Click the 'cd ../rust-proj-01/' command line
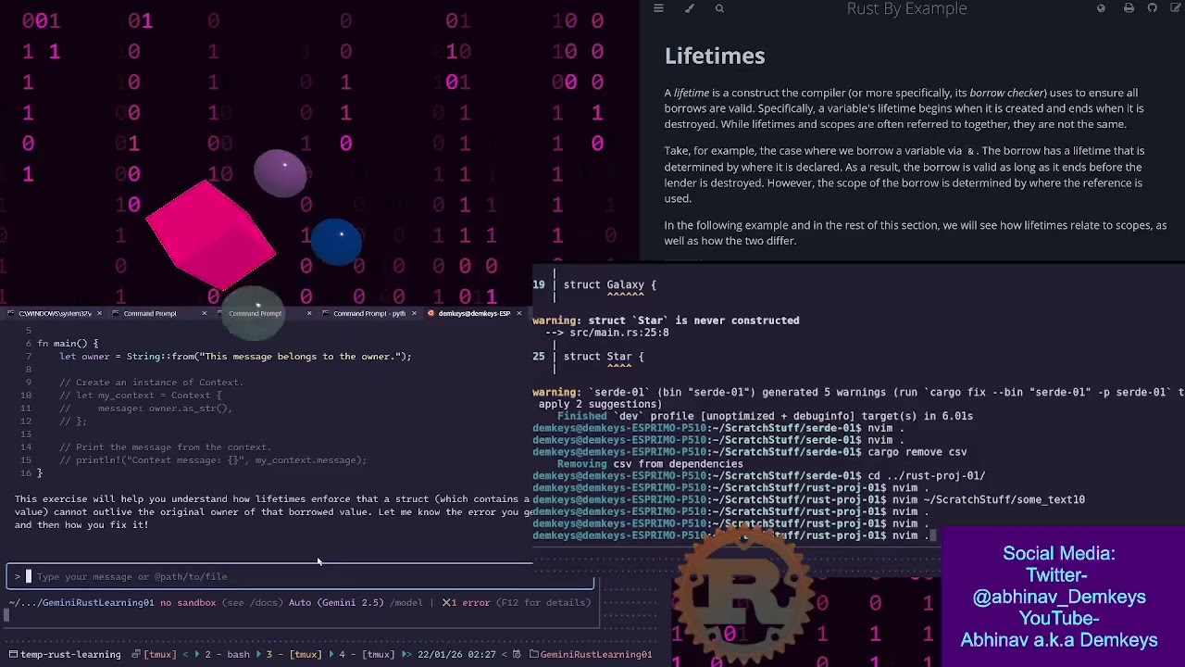Screen dimensions: 1185x667 click(x=759, y=476)
